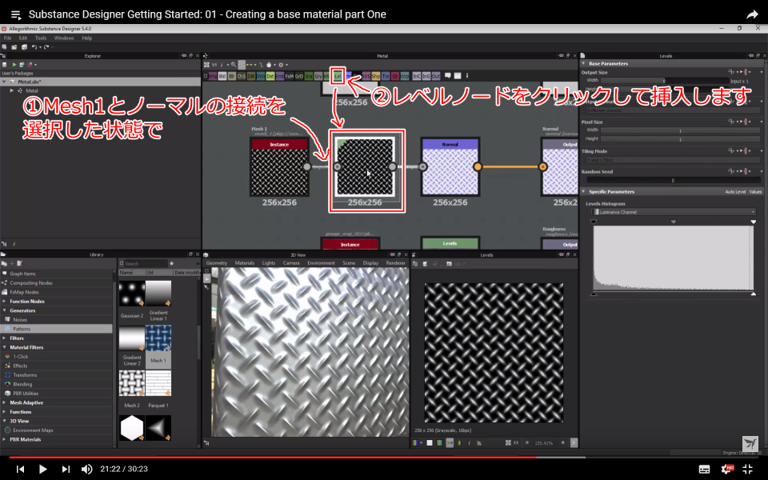768x480 pixels.
Task: Expand the Mesh Adaptive category
Action: [5, 402]
